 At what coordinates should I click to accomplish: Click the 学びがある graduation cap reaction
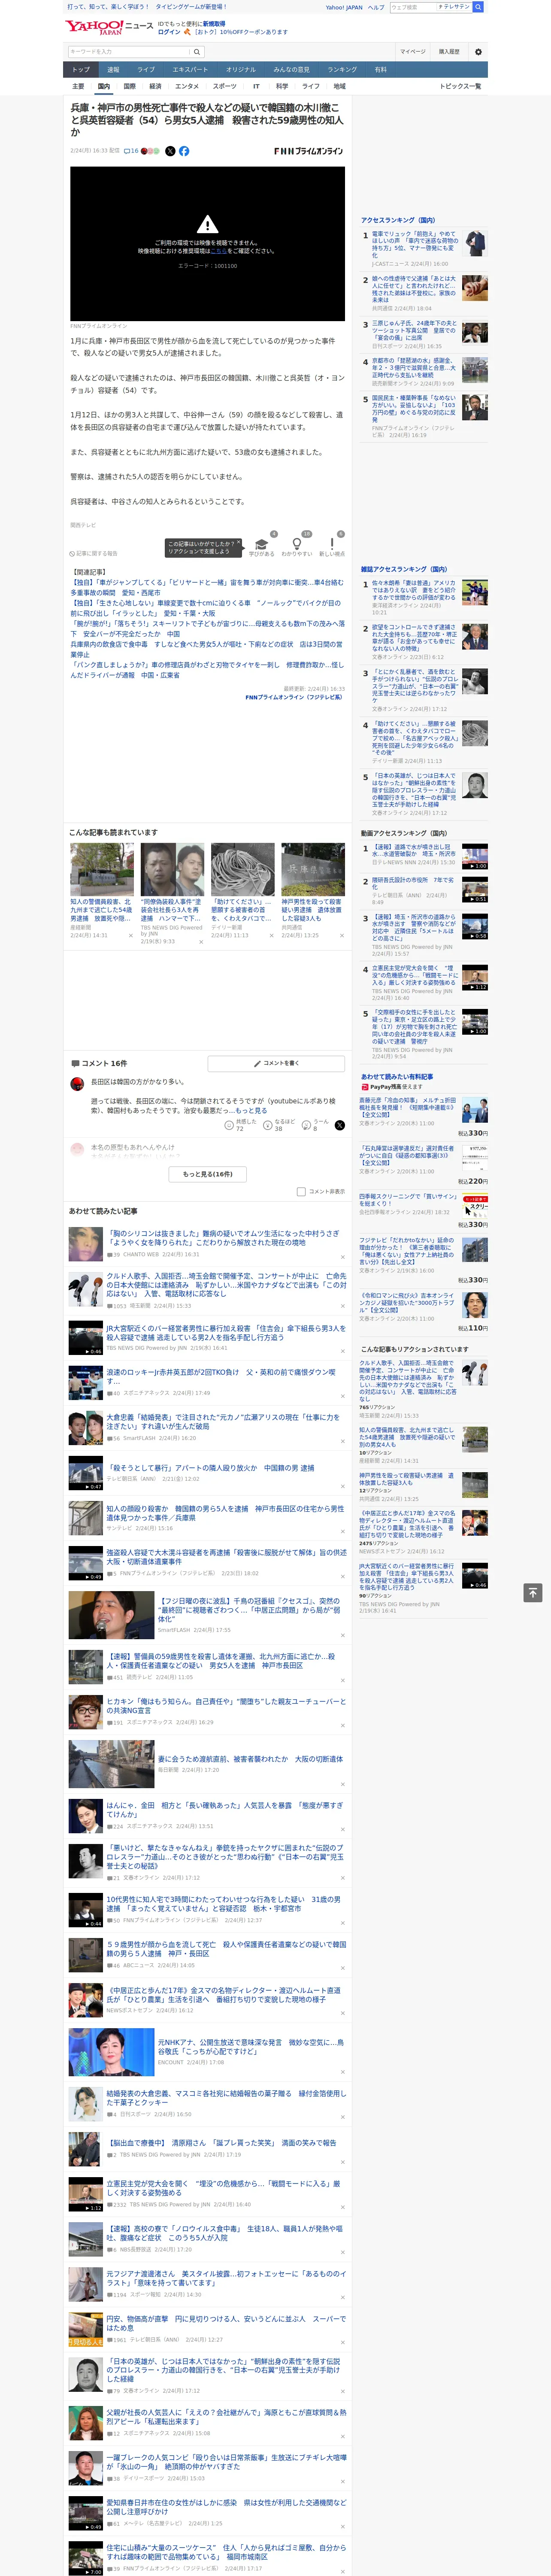pos(262,544)
